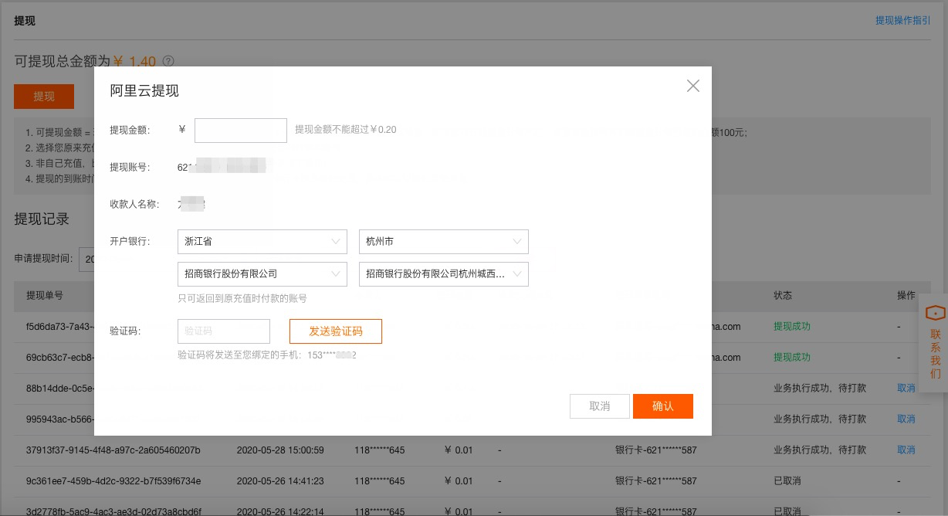948x516 pixels.
Task: Click the 联系我们 side widget icon
Action: click(x=935, y=314)
